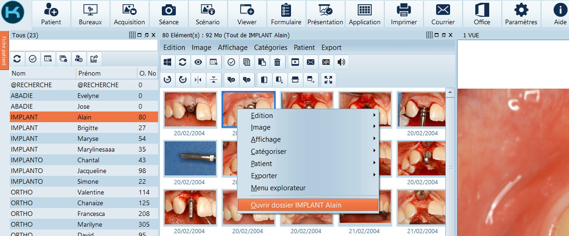This screenshot has width=569, height=236.
Task: Open the Acquisition module in top ribbon
Action: click(129, 14)
